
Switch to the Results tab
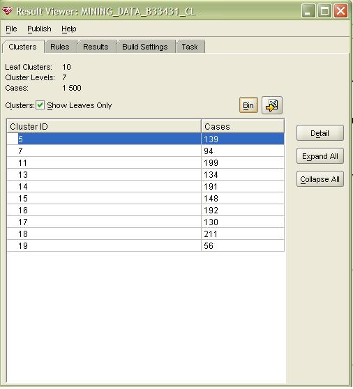[x=96, y=47]
